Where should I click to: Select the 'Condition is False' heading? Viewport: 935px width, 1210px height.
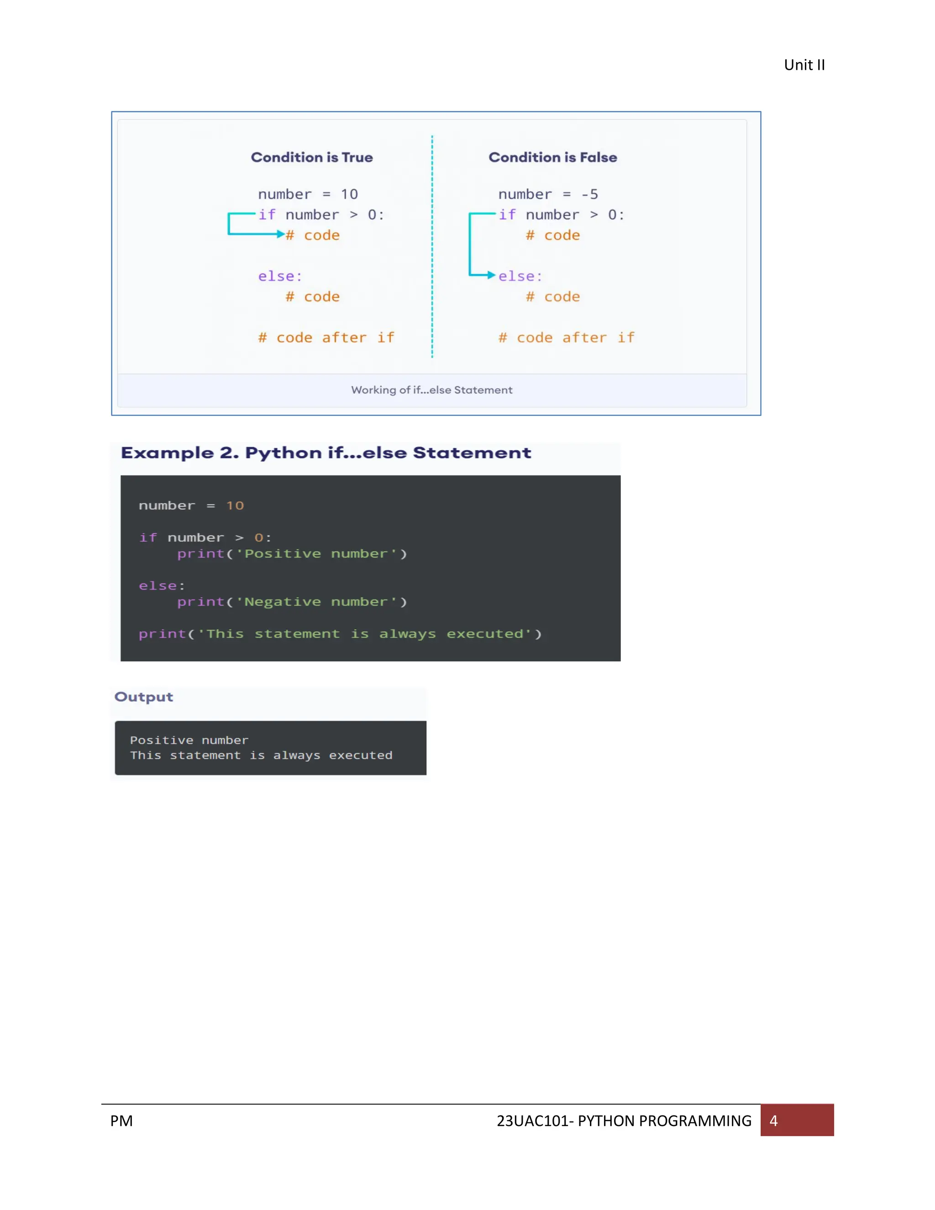pos(553,158)
